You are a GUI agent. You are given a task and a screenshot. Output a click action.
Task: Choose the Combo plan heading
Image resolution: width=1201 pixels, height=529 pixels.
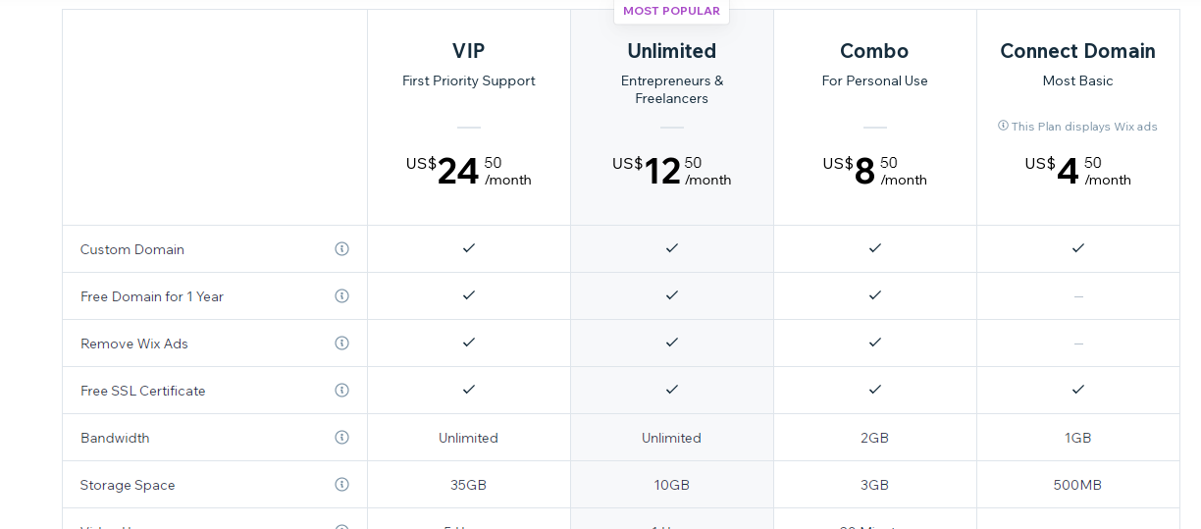(874, 51)
